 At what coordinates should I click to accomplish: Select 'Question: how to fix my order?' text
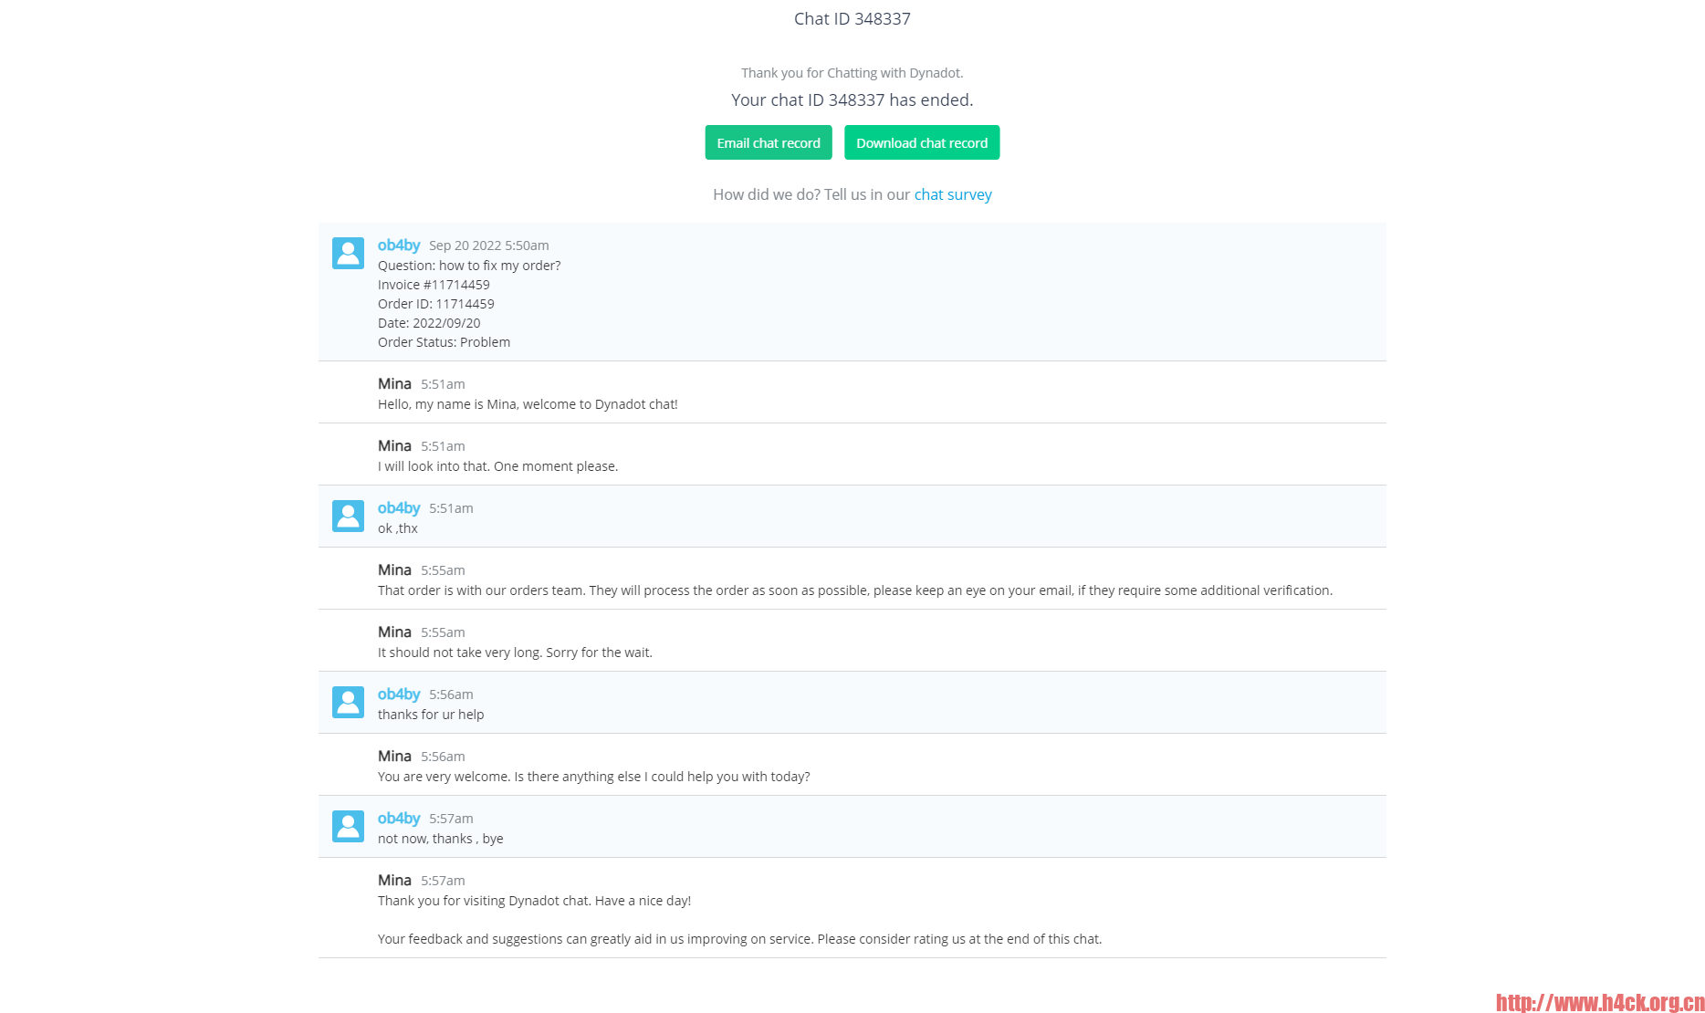469,266
